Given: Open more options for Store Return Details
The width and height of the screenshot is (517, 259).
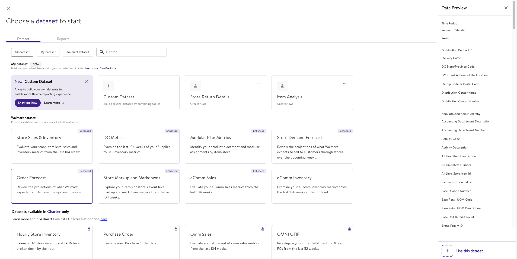Looking at the screenshot, I should 258,84.
